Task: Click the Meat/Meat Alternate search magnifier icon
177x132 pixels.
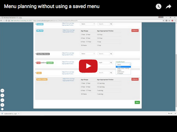Action: point(111,54)
